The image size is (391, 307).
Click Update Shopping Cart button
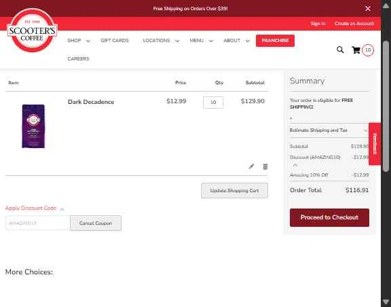pos(234,190)
